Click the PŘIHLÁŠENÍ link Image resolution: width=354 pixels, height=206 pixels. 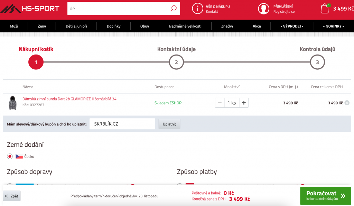pyautogui.click(x=283, y=6)
